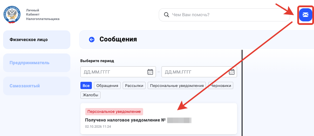
Task: Click the end date ДД.ММ.ГГГГ input
Action: pyautogui.click(x=199, y=72)
